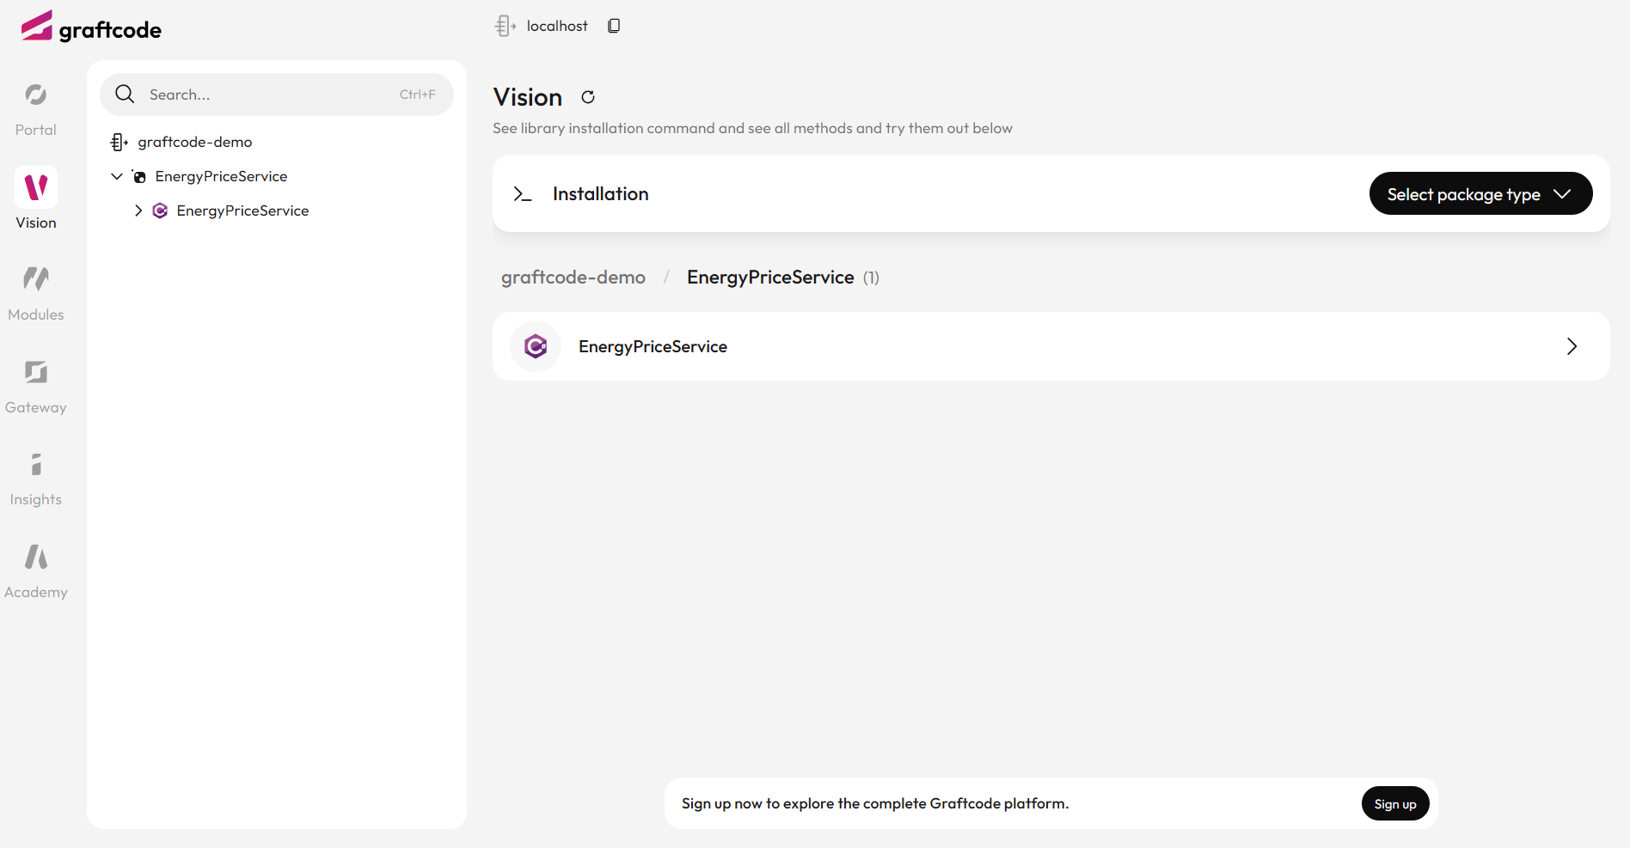1630x848 pixels.
Task: Click the Installation heading
Action: click(600, 194)
